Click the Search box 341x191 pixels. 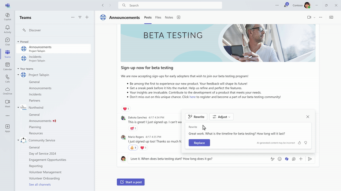point(170,6)
